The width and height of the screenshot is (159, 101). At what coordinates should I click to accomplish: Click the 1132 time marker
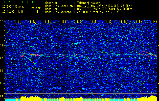(x=33, y=21)
